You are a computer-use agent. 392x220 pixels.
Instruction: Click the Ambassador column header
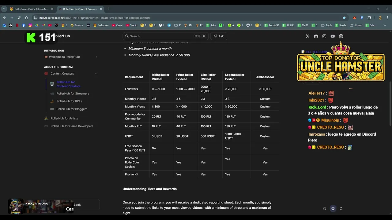[x=265, y=77]
